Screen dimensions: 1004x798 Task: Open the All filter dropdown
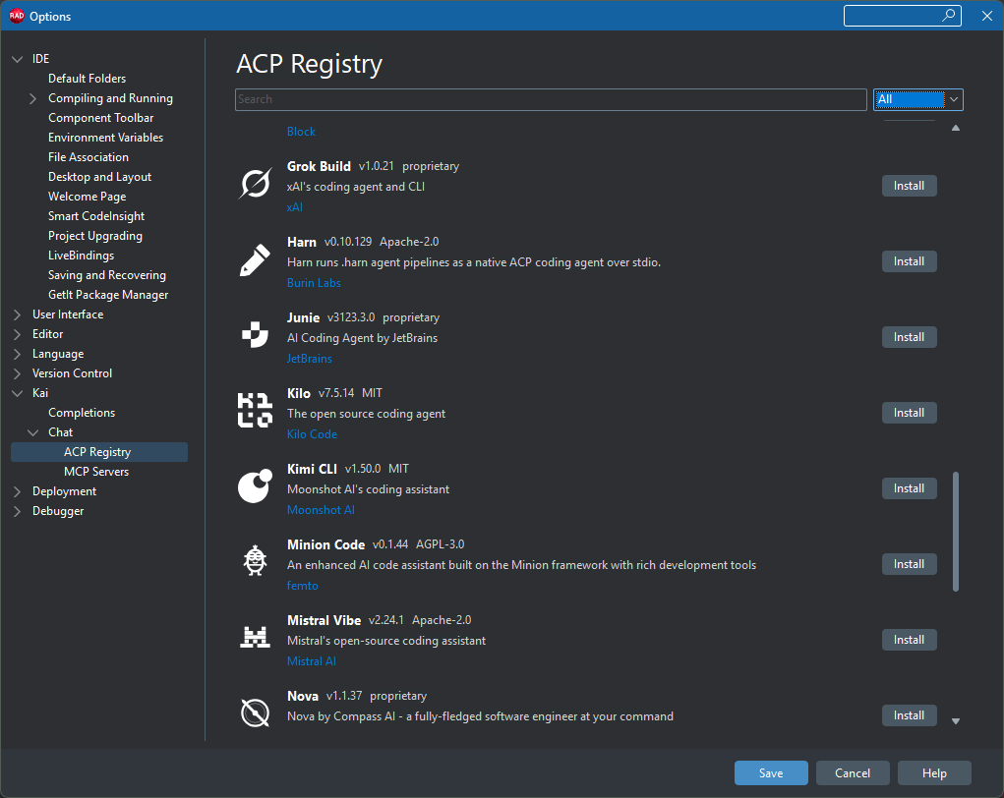917,99
